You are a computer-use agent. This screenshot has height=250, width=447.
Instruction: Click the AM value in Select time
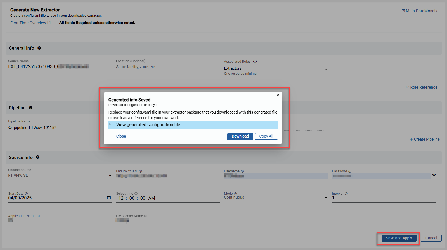(x=152, y=198)
